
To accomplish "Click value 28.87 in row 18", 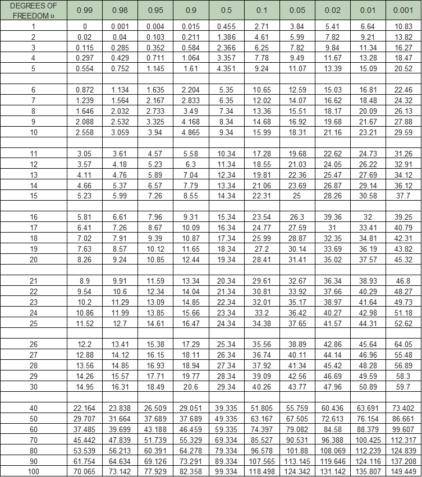I will tap(297, 238).
